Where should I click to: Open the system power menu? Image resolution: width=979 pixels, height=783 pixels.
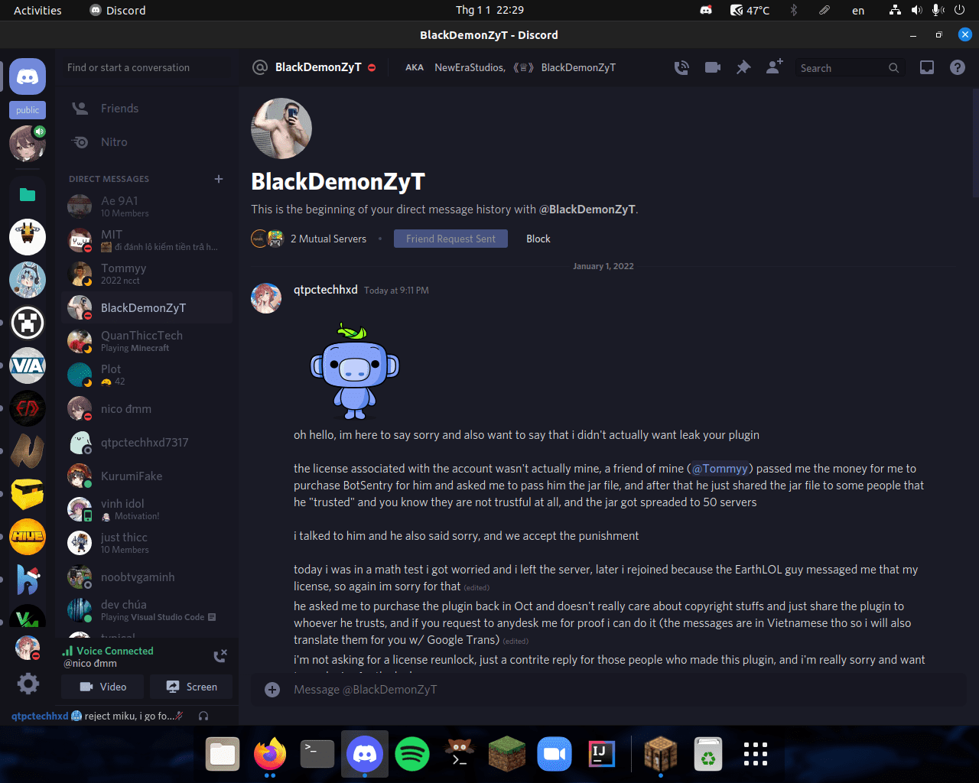point(959,10)
